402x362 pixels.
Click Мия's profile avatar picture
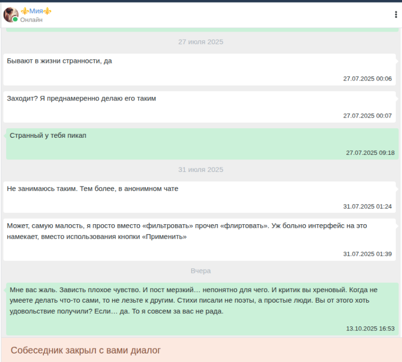click(x=11, y=15)
